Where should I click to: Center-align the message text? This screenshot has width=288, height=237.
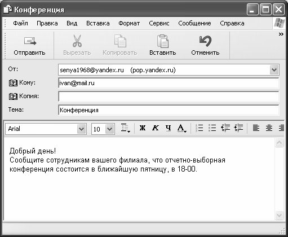pos(269,128)
